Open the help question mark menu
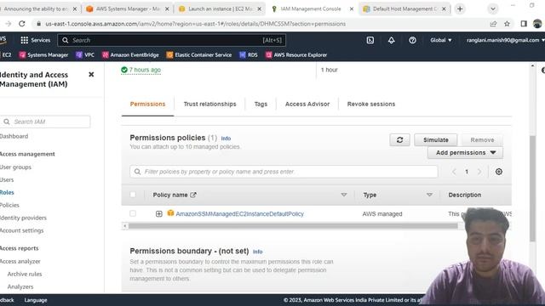This screenshot has width=545, height=306. tap(412, 40)
